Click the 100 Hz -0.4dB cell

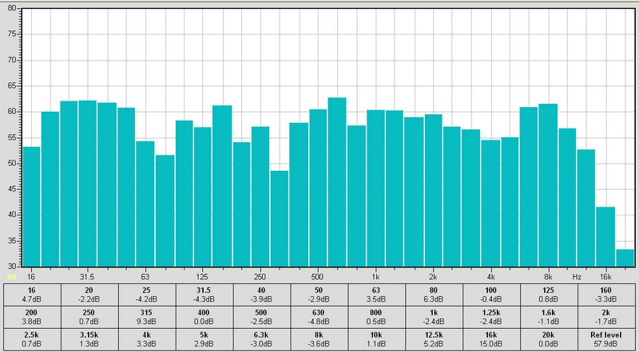491,295
